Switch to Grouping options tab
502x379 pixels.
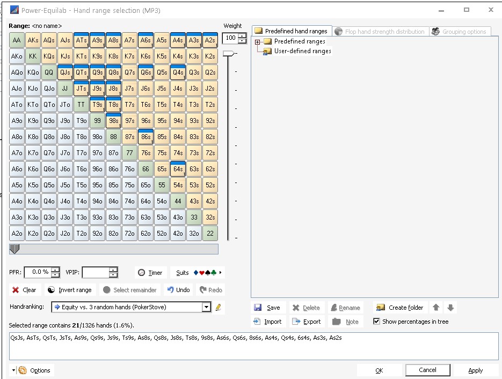point(460,31)
